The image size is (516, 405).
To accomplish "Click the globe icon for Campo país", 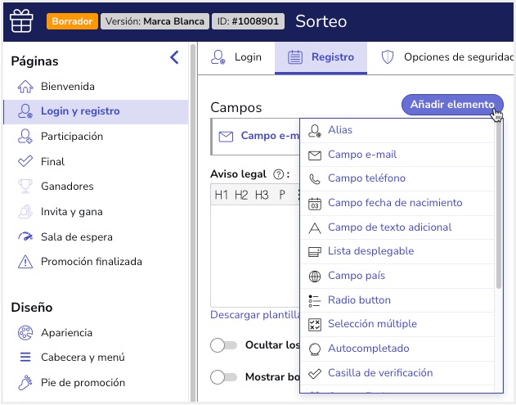I will (x=315, y=277).
